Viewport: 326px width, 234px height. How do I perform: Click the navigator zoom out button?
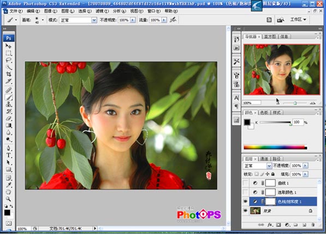[x=278, y=103]
